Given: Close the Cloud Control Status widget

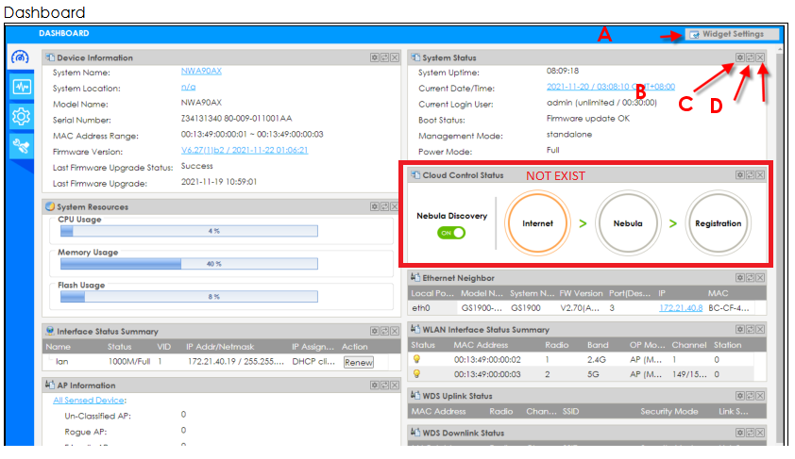Looking at the screenshot, I should (x=760, y=175).
